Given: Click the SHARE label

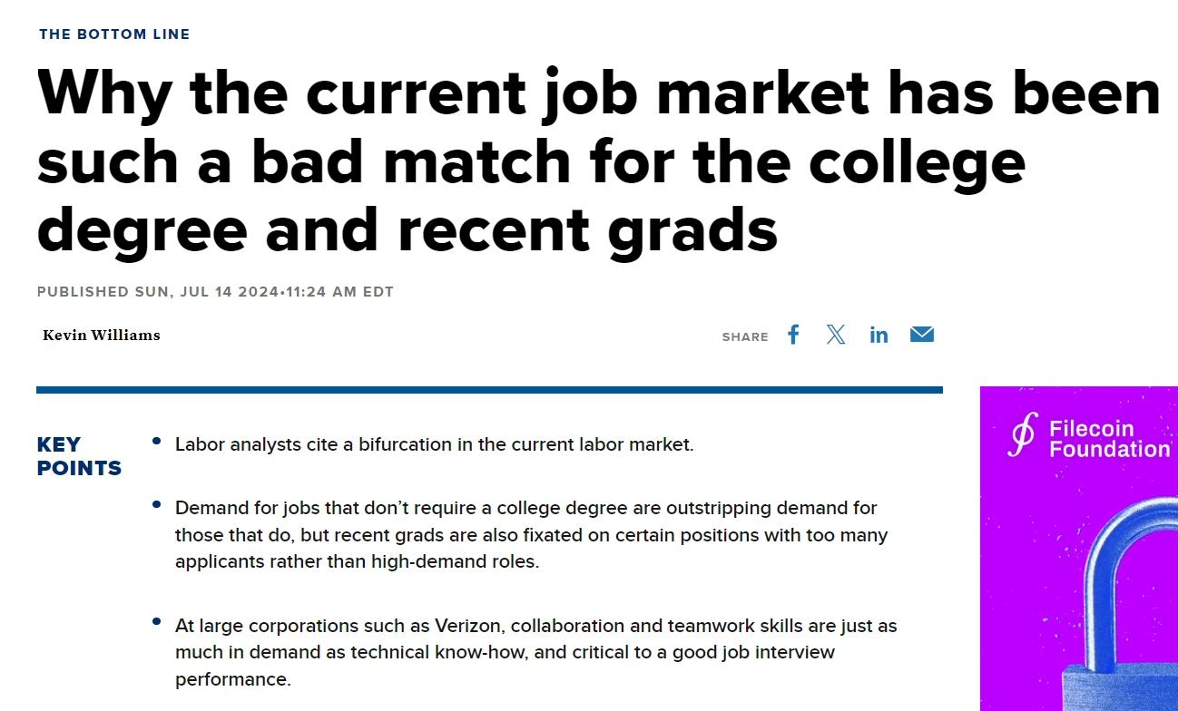Looking at the screenshot, I should pos(745,336).
